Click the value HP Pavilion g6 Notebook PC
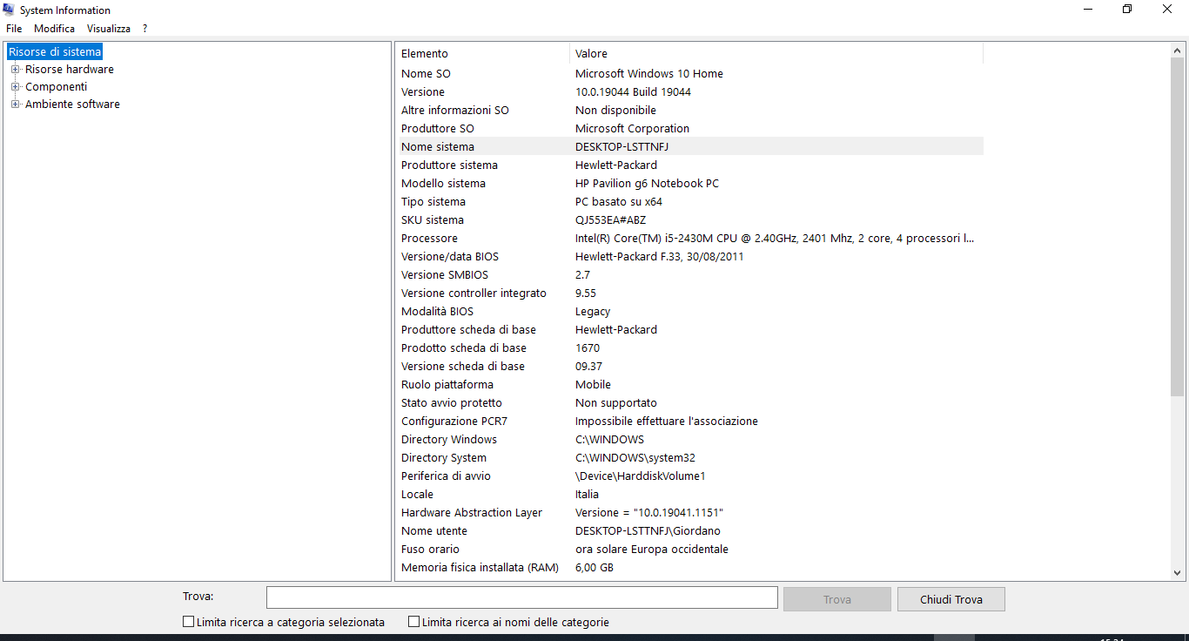This screenshot has height=641, width=1189. tap(647, 184)
